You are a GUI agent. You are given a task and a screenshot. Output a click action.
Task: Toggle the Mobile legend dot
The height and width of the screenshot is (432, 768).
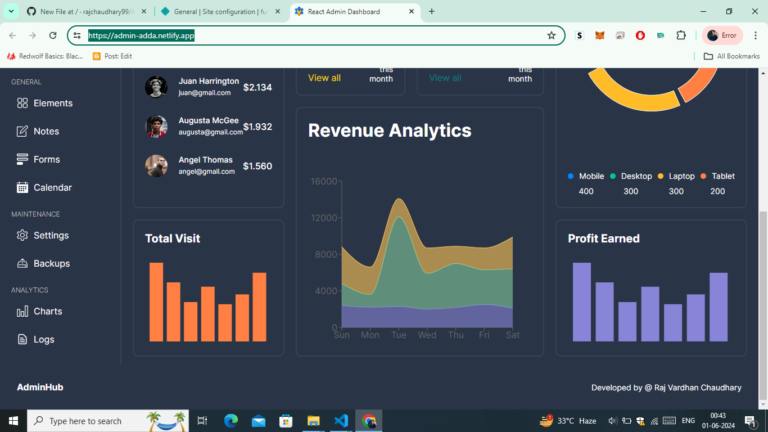pos(571,177)
